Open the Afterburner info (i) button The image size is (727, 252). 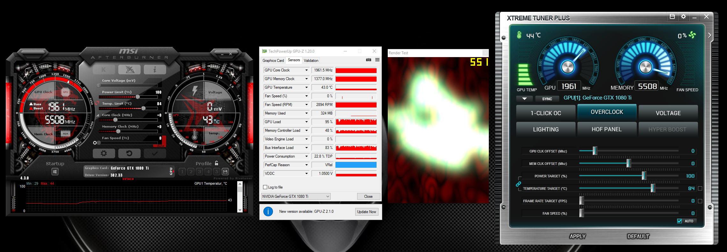155,69
